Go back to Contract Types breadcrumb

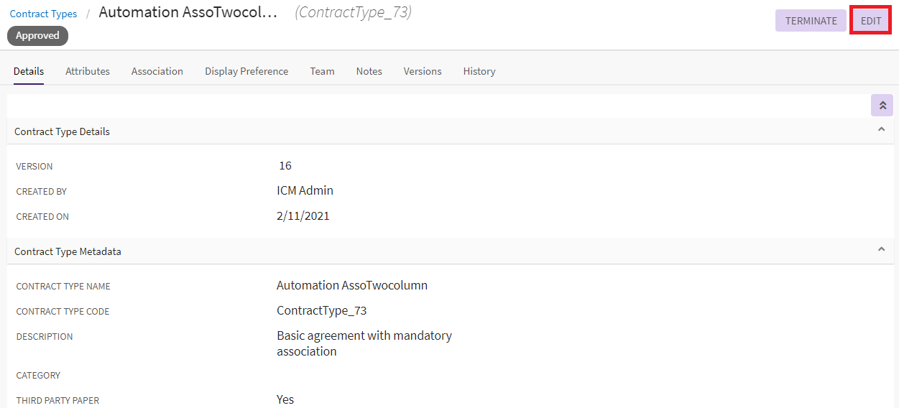pyautogui.click(x=43, y=14)
